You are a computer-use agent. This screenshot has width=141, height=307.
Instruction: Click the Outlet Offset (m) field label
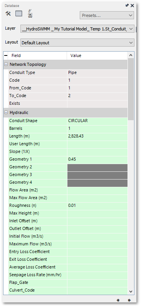tap(25, 228)
